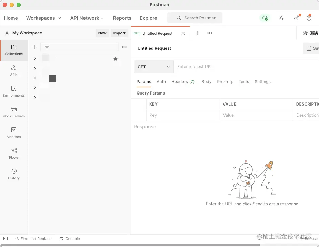Open the Workspaces dropdown menu

43,18
